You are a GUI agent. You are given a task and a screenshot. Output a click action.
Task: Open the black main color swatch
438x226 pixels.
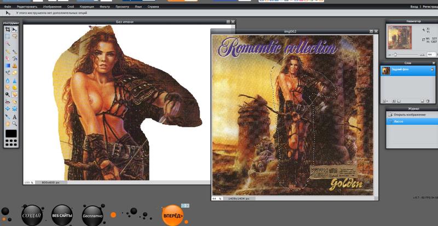[x=11, y=134]
